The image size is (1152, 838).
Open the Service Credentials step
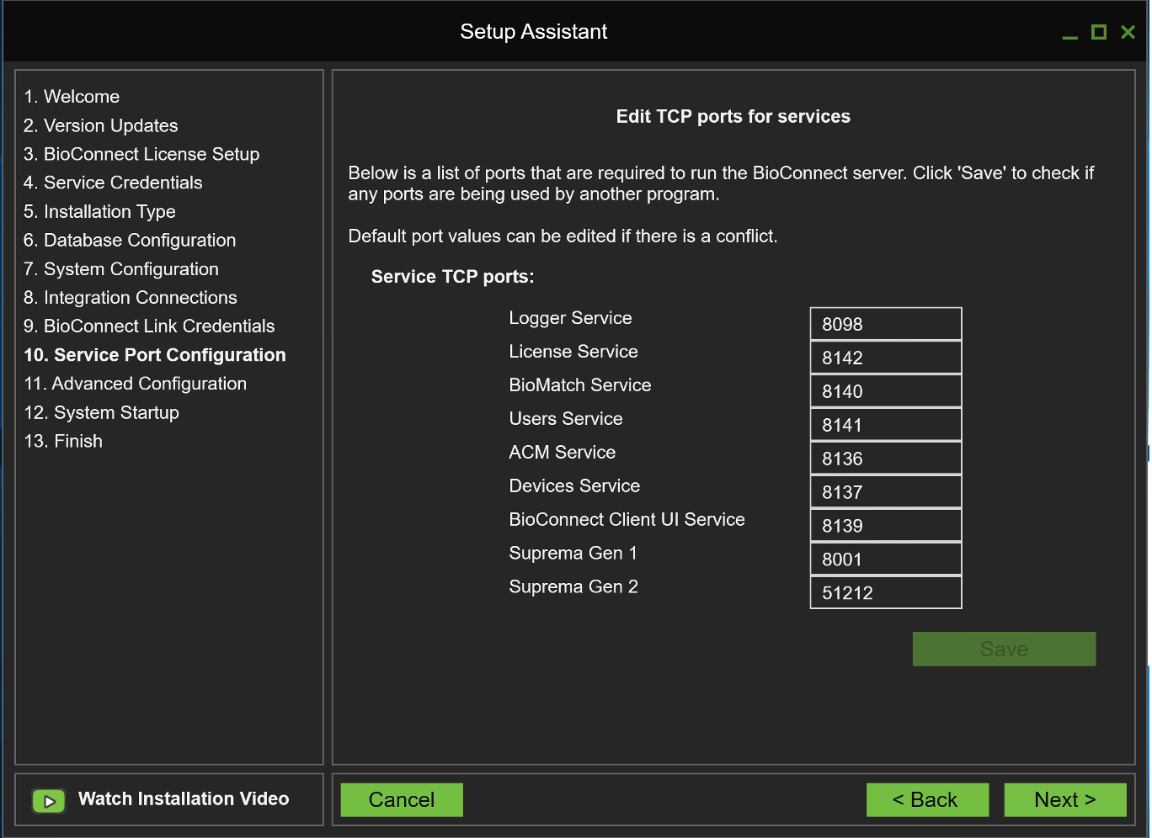pyautogui.click(x=114, y=183)
